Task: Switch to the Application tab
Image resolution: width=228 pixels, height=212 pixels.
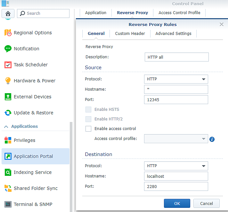Action: (96, 13)
